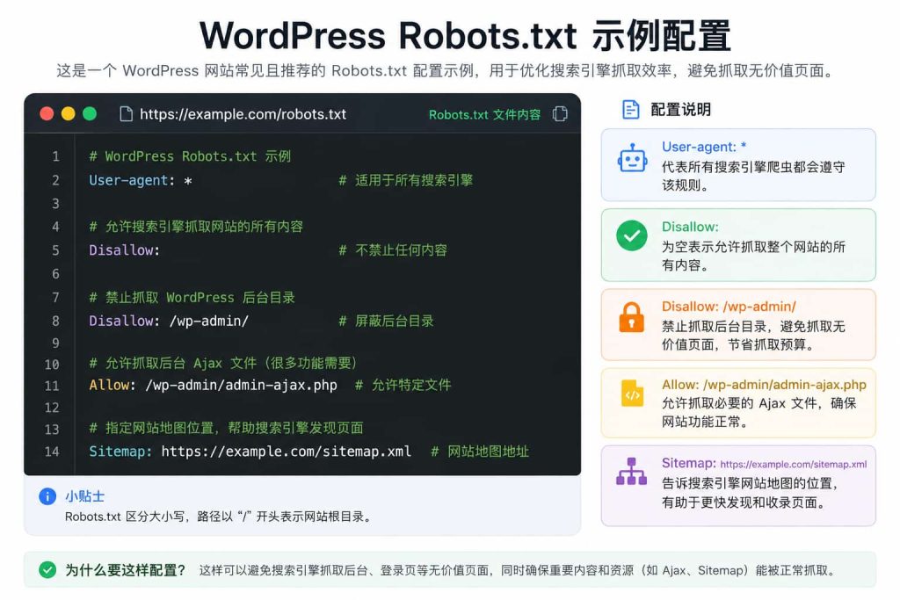This screenshot has height=600, width=900.
Task: Click 'Allow: /wp-admin/admin-ajax.php' in code
Action: point(213,385)
